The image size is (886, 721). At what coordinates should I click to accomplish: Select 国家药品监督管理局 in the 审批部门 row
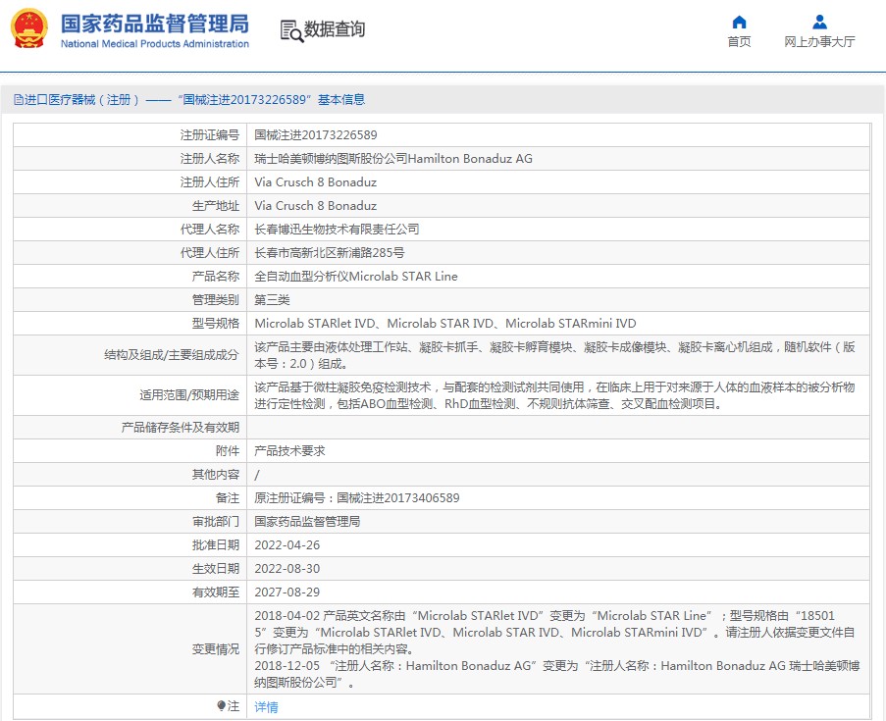coord(307,522)
